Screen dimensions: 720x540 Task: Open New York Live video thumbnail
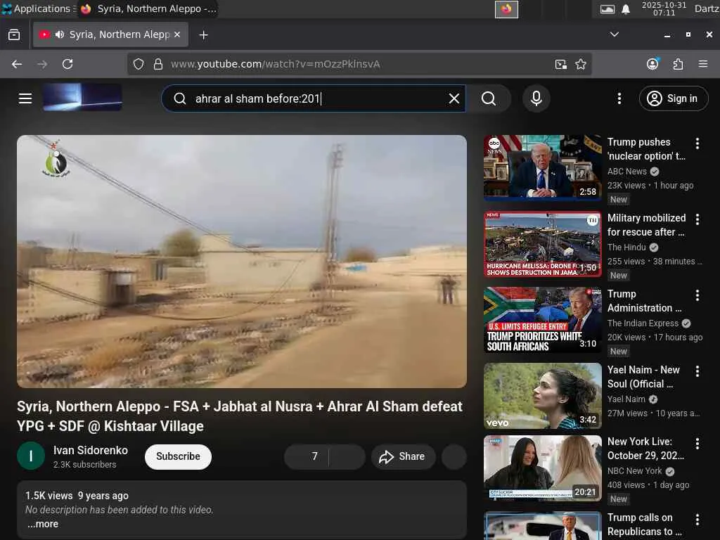pyautogui.click(x=542, y=468)
